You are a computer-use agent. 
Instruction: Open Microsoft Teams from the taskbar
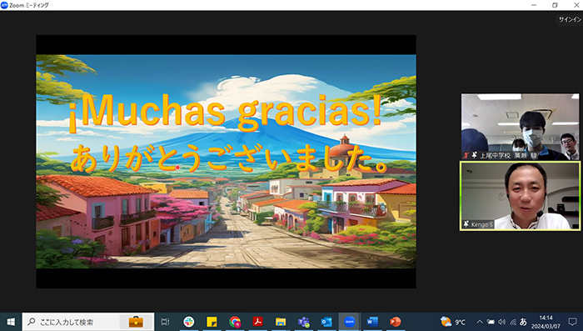tap(304, 322)
